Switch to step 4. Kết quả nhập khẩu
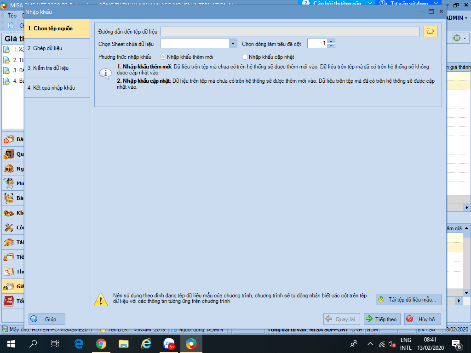The image size is (471, 353). click(57, 88)
